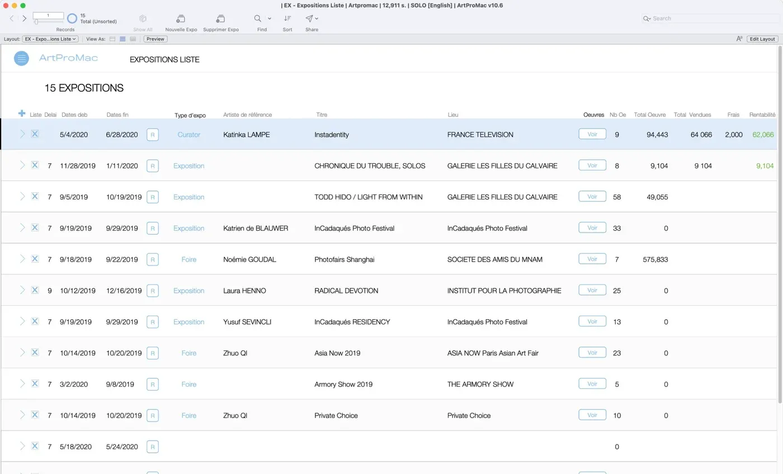Toggle Liste checkbox for TODD HIDO row

pos(35,196)
